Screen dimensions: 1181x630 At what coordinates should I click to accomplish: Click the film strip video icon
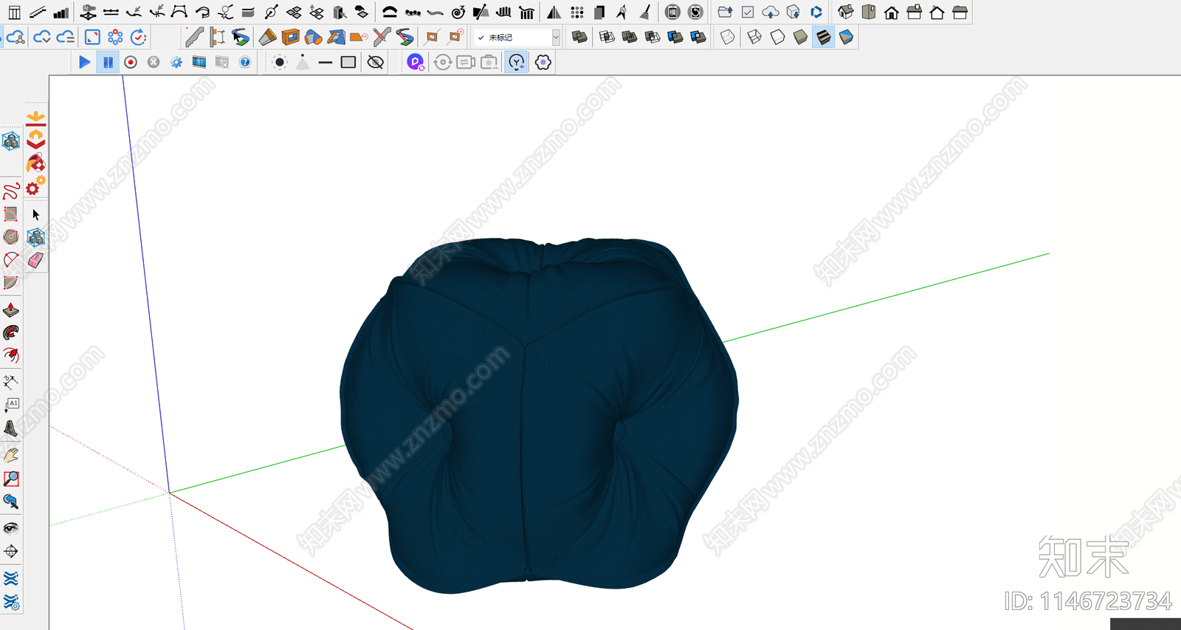pos(199,63)
